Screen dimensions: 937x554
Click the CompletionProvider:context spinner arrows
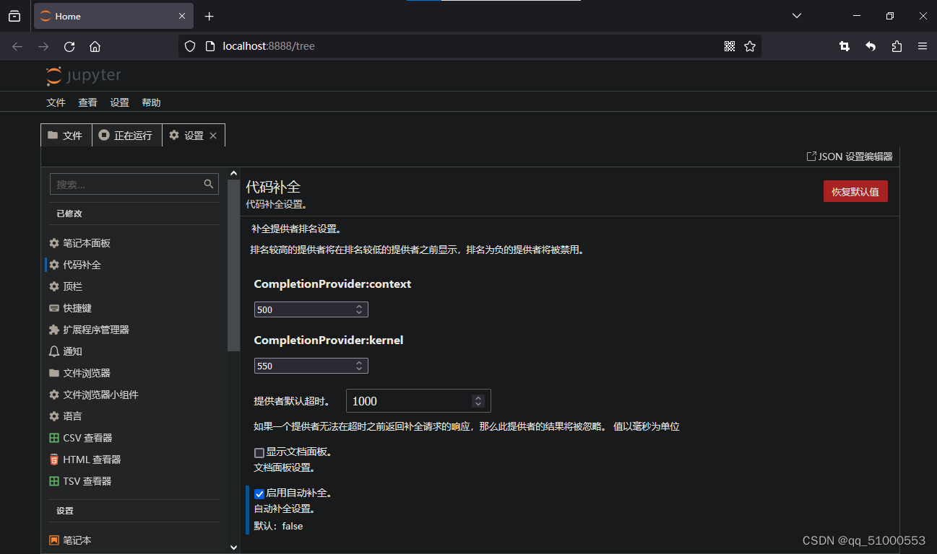(359, 309)
